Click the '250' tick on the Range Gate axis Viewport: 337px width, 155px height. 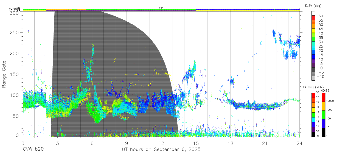tap(14, 32)
